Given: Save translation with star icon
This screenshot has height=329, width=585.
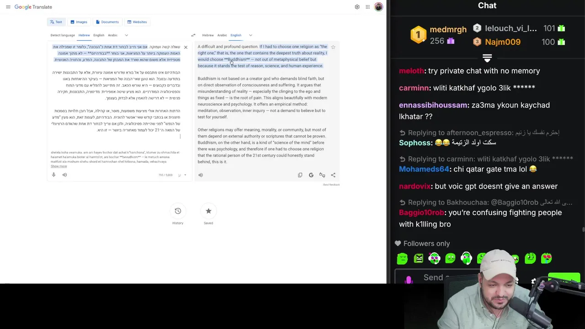Looking at the screenshot, I should (333, 47).
